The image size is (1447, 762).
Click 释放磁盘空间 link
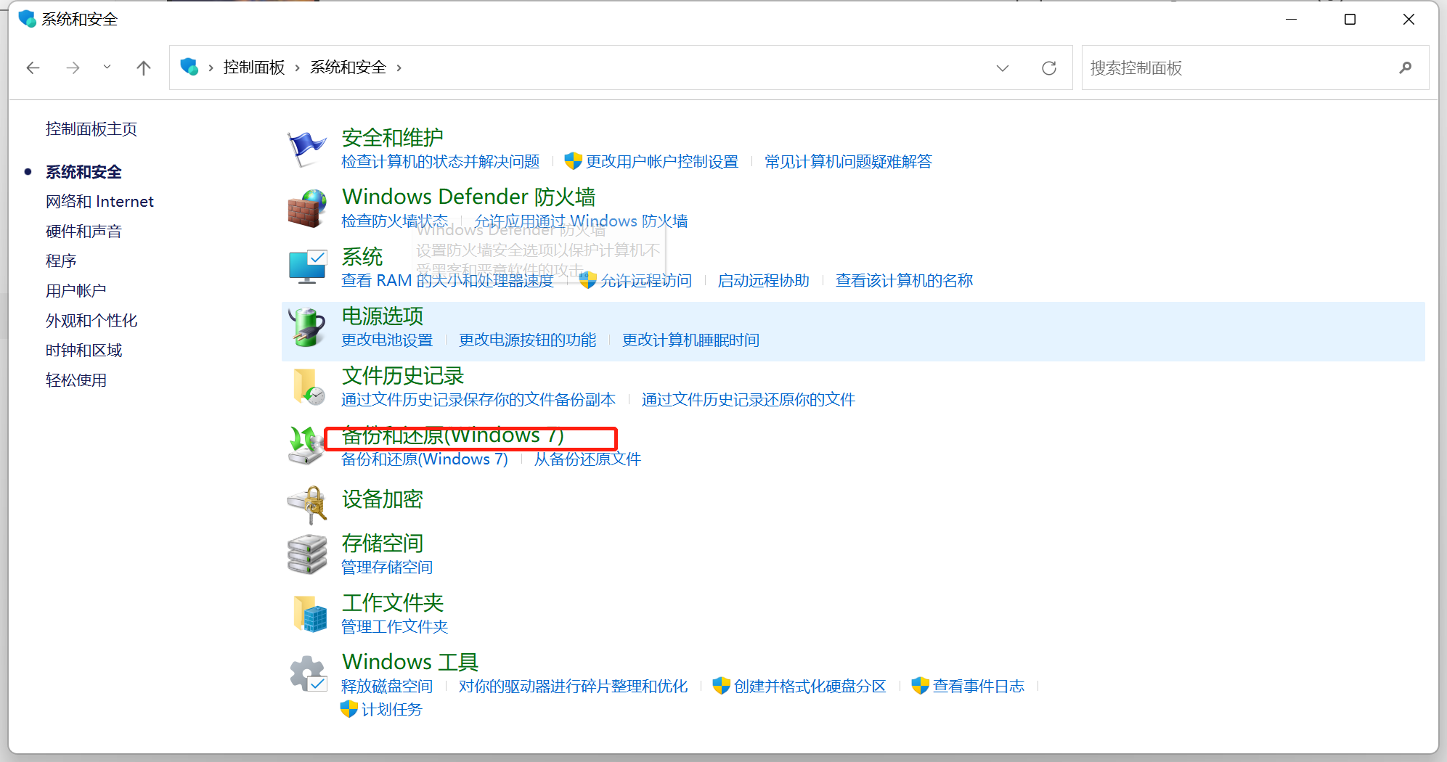(x=387, y=687)
